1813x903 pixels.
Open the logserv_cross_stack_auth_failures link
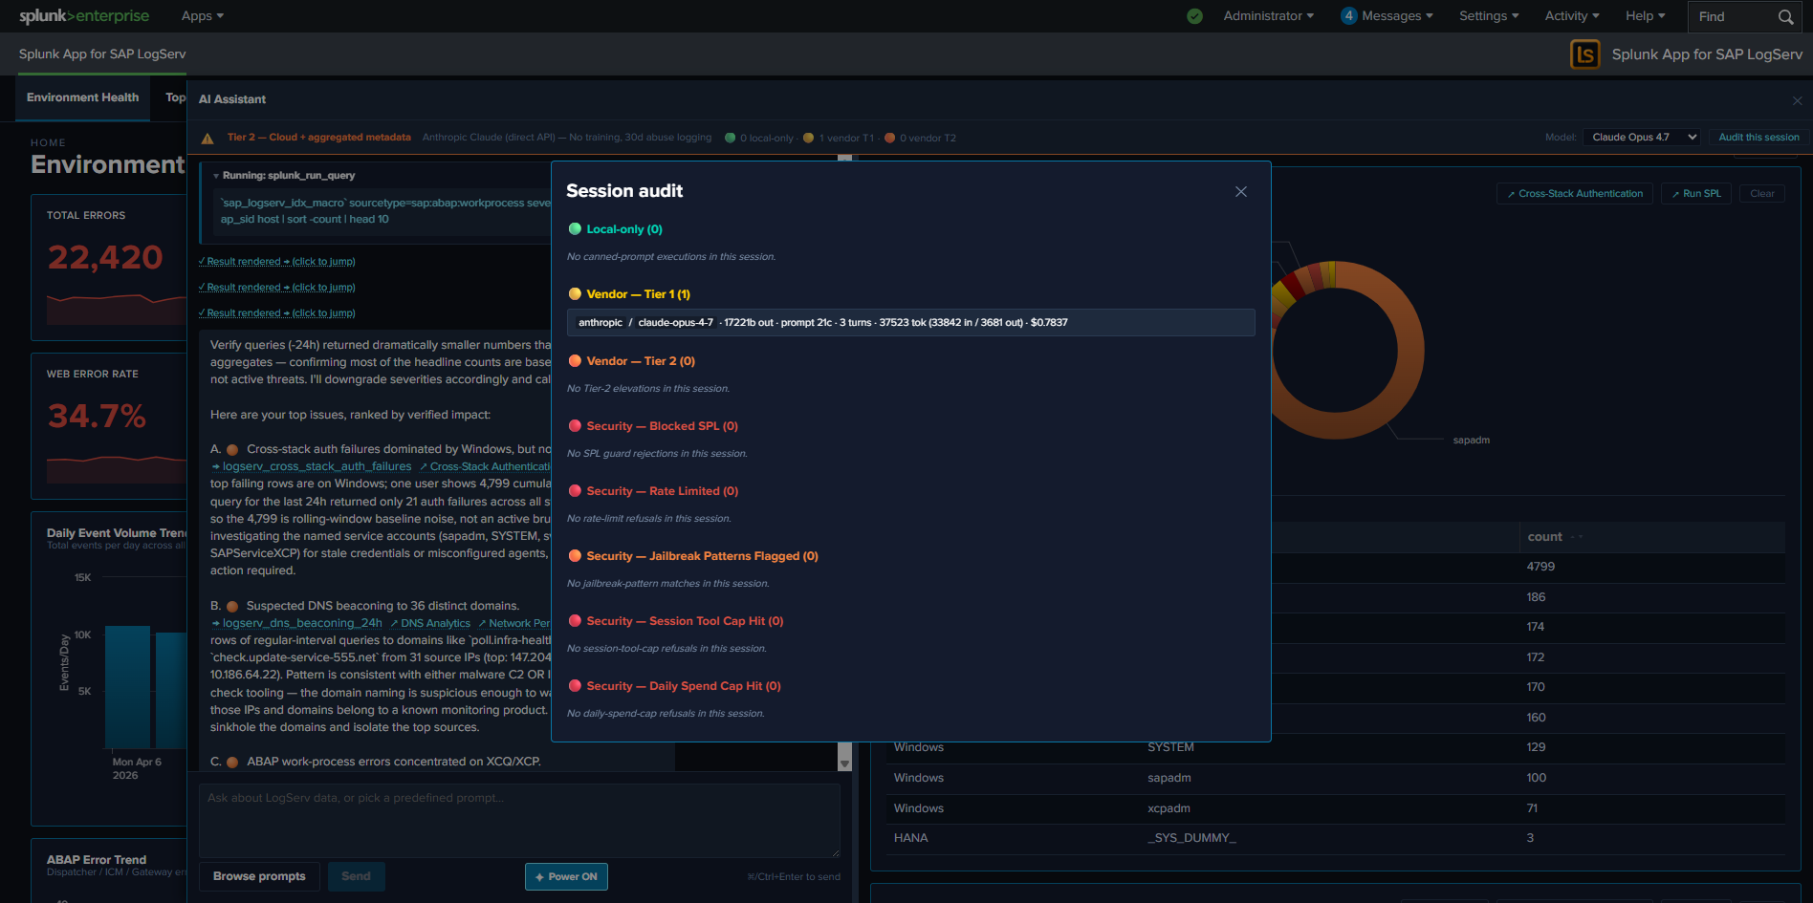[x=312, y=466]
